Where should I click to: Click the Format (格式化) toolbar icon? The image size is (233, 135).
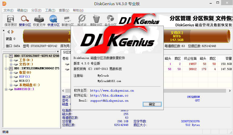pos(82,19)
